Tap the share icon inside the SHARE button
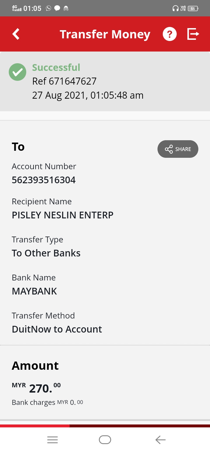 169,149
